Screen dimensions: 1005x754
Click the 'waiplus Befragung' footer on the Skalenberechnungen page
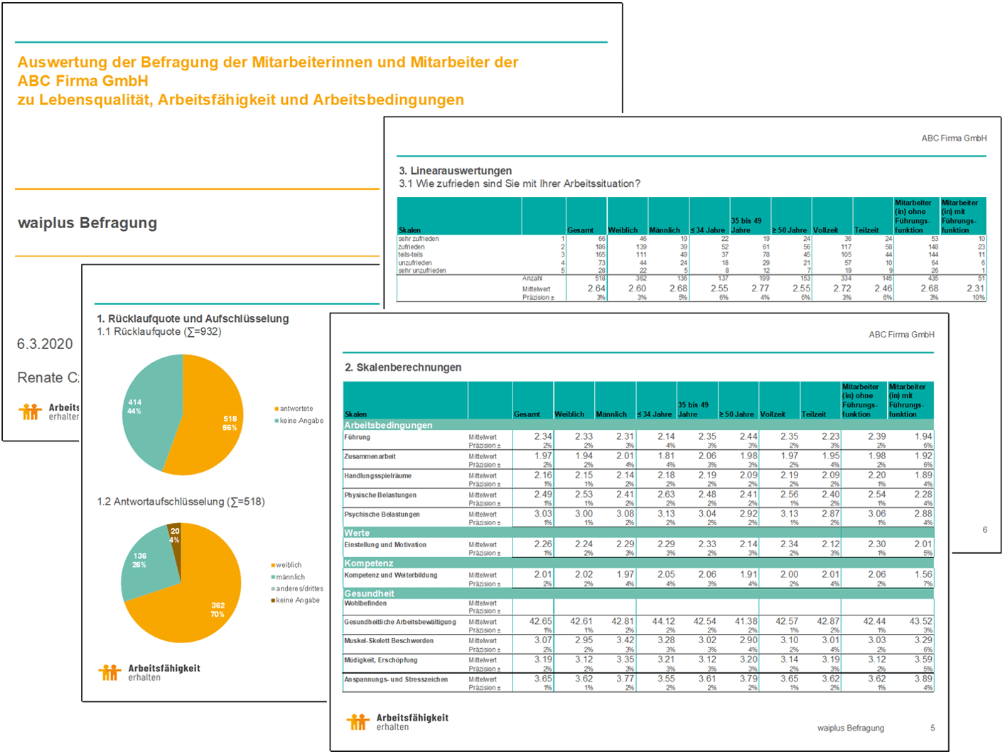[851, 728]
